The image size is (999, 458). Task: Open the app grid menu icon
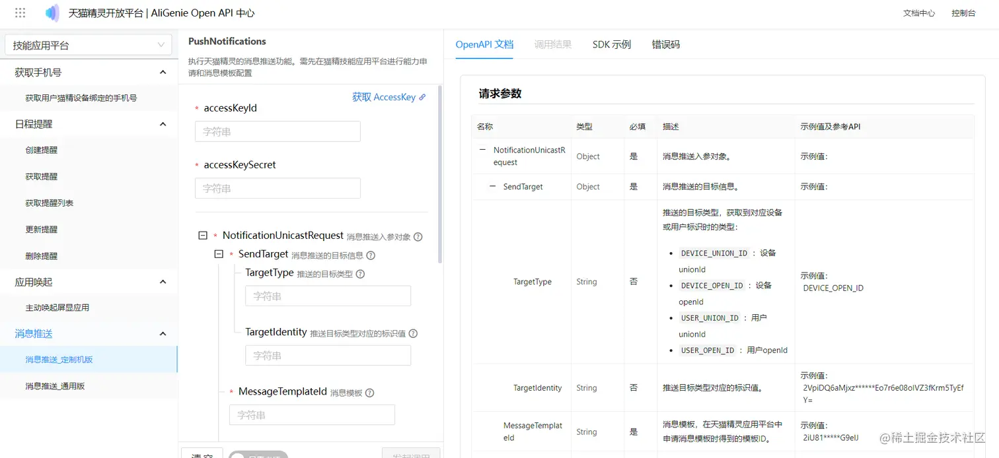[x=20, y=13]
